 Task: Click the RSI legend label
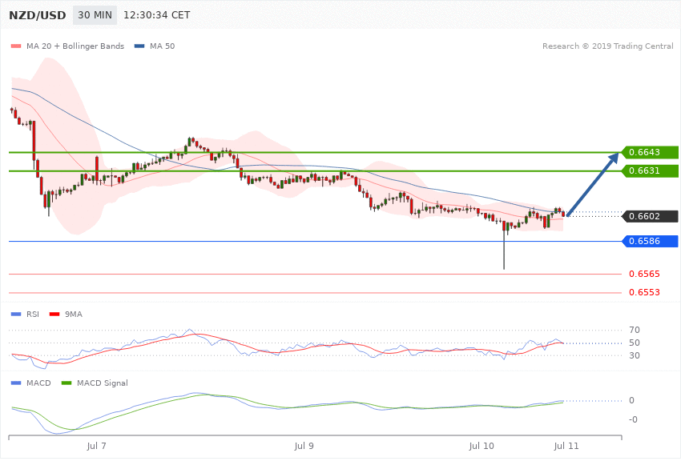point(33,314)
